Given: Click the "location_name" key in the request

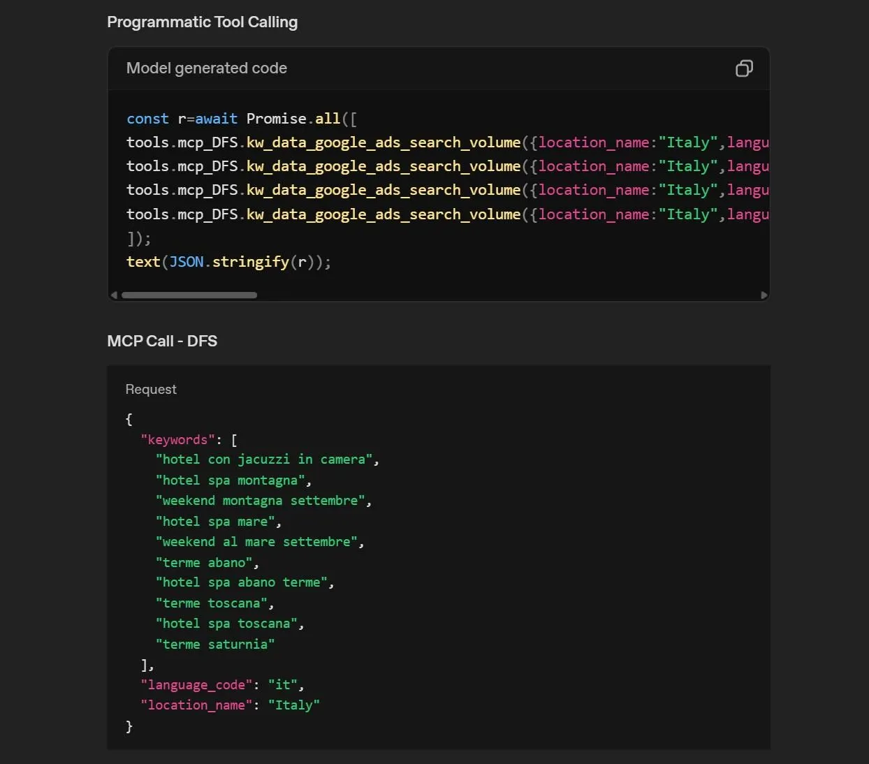Looking at the screenshot, I should [196, 705].
